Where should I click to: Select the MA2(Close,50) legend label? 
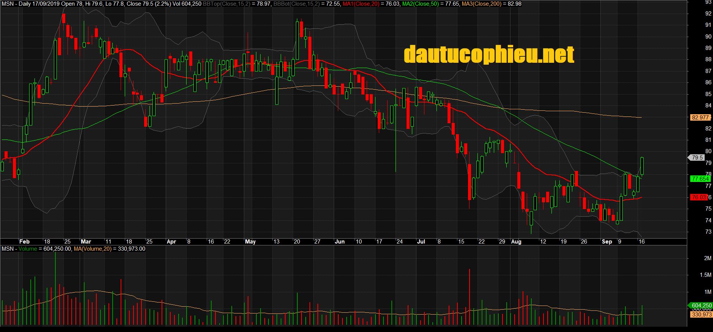click(x=420, y=4)
